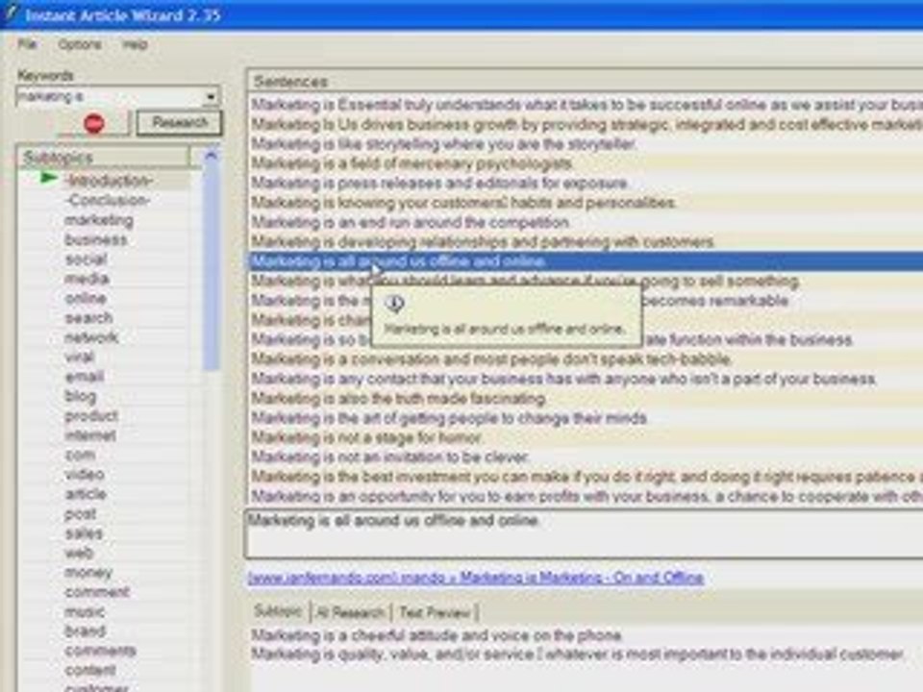
Task: Click the sentence edit box below the list
Action: click(584, 533)
